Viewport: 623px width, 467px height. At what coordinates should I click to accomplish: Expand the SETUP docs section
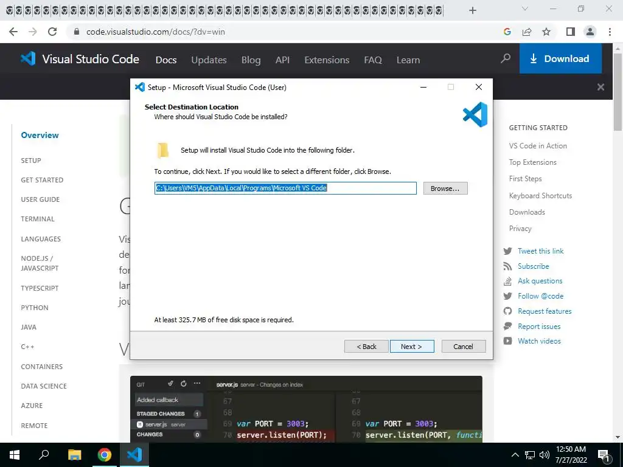click(31, 161)
